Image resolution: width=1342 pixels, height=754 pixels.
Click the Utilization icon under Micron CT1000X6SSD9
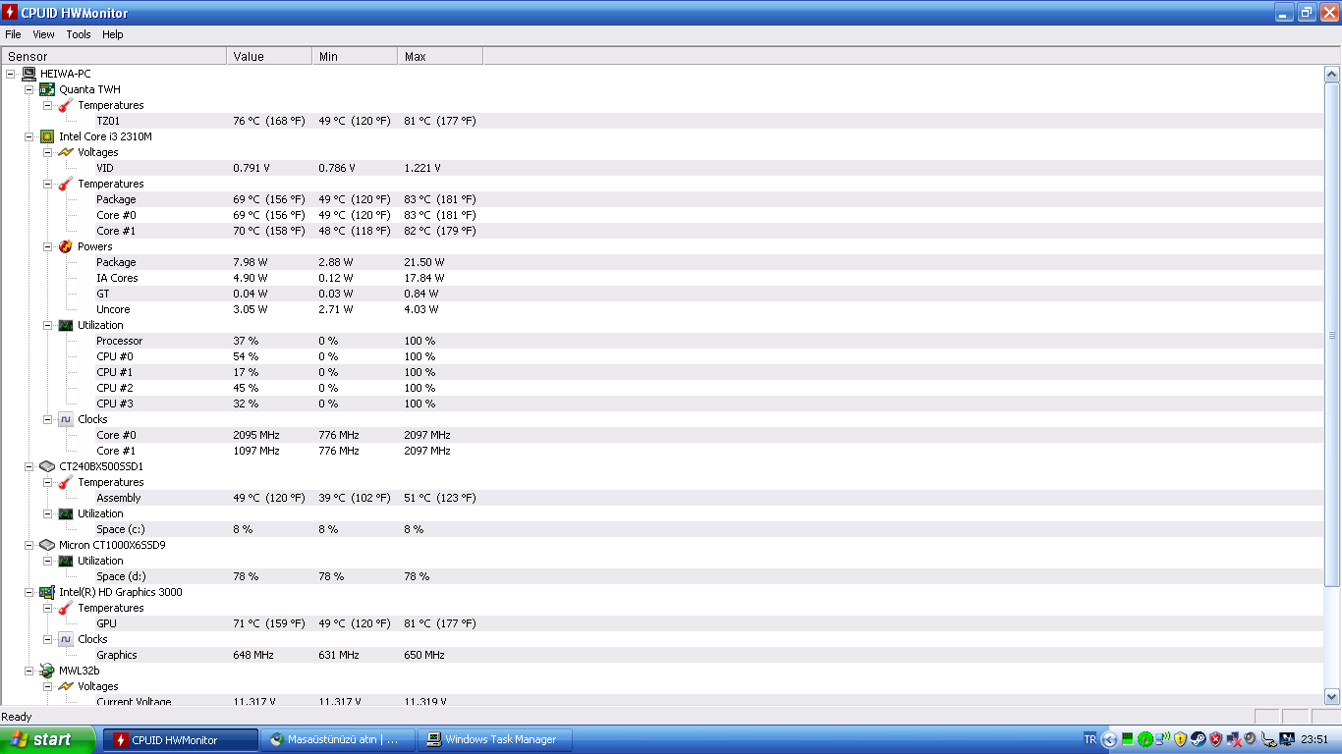(x=66, y=561)
